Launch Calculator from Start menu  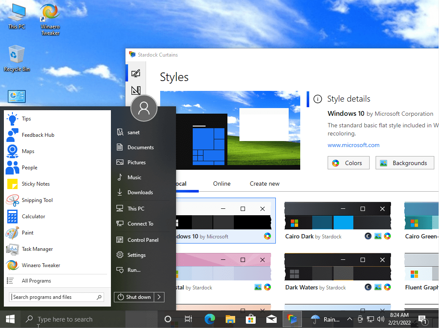click(x=57, y=217)
